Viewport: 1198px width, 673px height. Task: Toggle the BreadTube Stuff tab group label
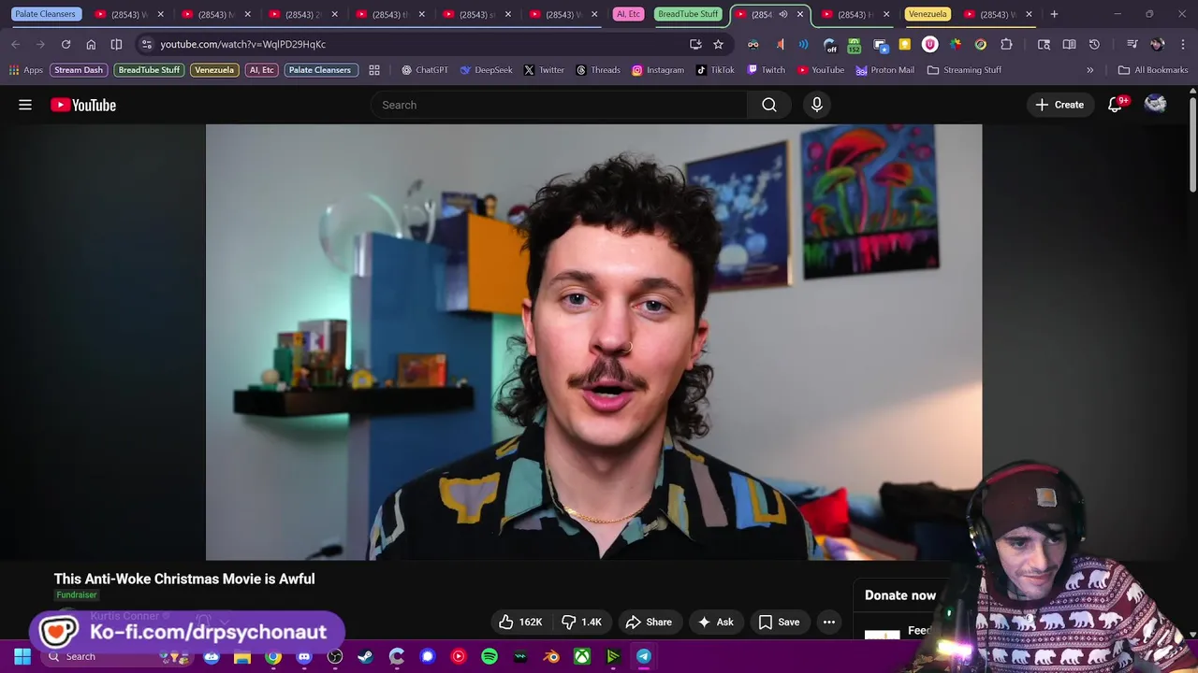click(688, 14)
